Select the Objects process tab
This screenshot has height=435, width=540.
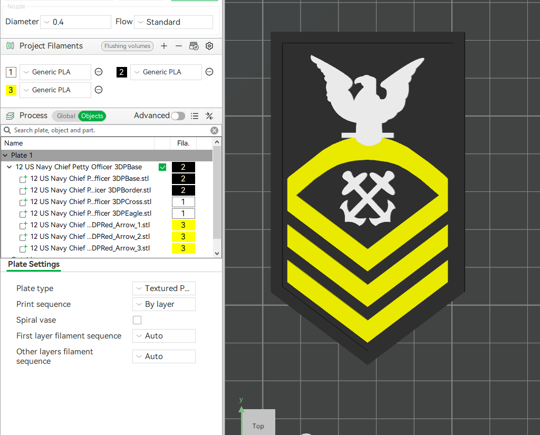click(x=92, y=115)
